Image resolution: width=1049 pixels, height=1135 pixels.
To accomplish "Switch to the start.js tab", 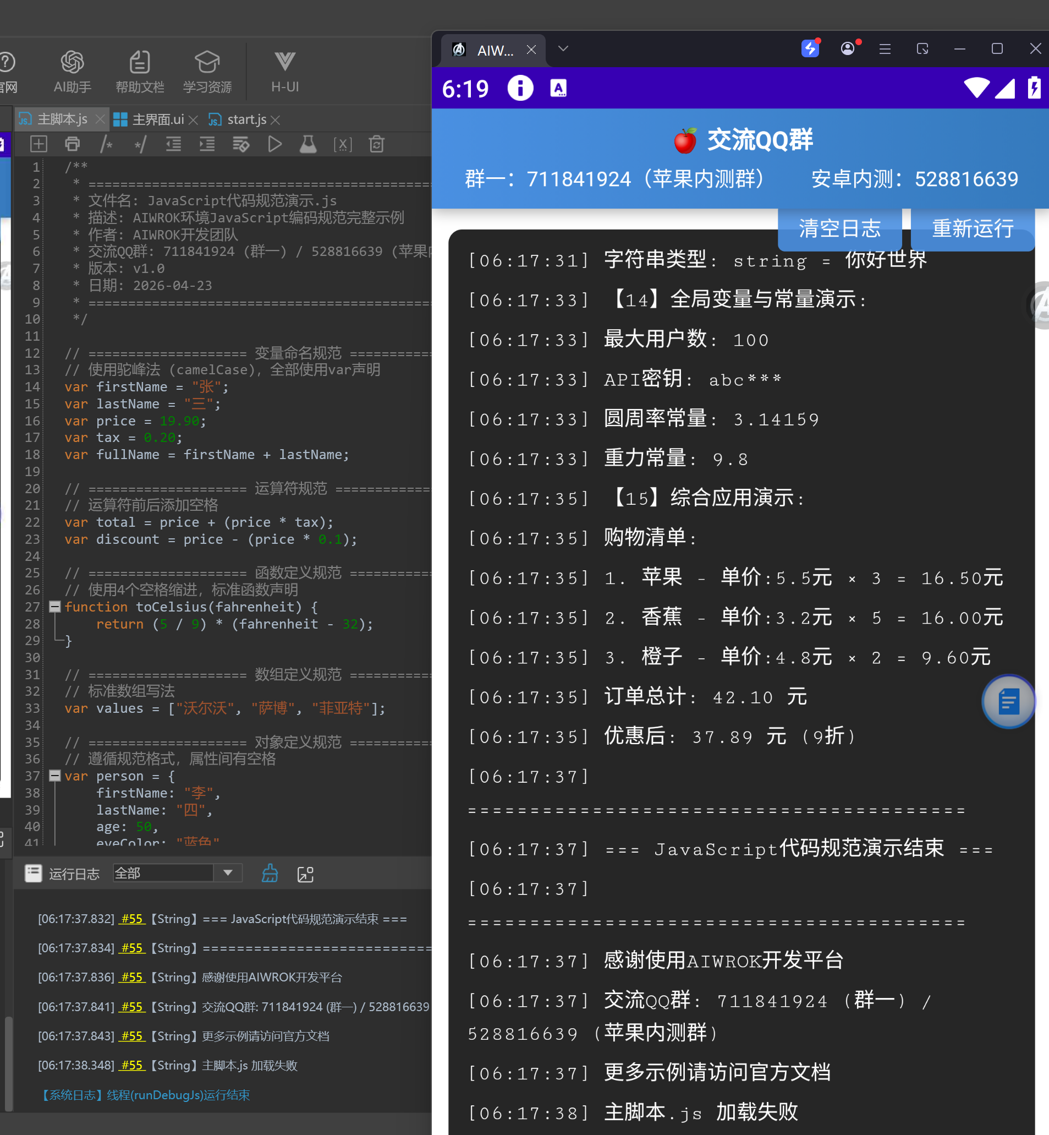I will click(246, 119).
